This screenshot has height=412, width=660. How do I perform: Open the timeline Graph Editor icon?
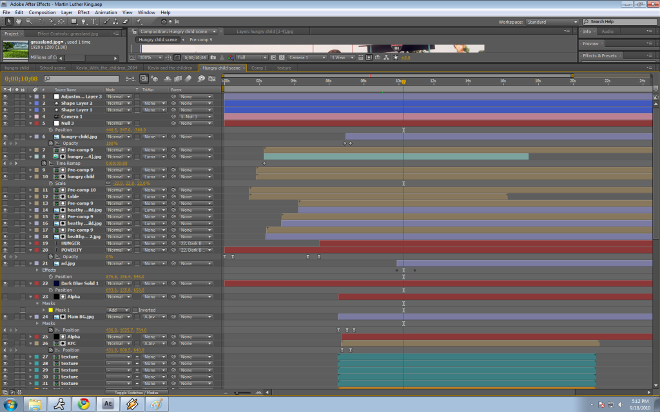coord(211,79)
